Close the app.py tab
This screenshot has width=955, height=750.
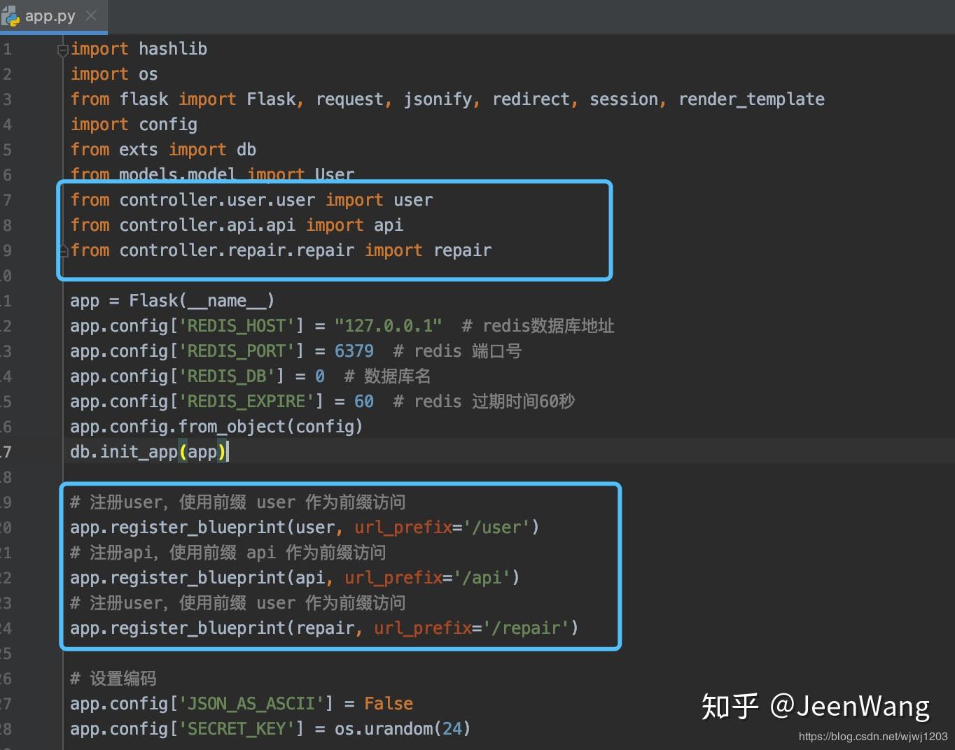pos(91,16)
